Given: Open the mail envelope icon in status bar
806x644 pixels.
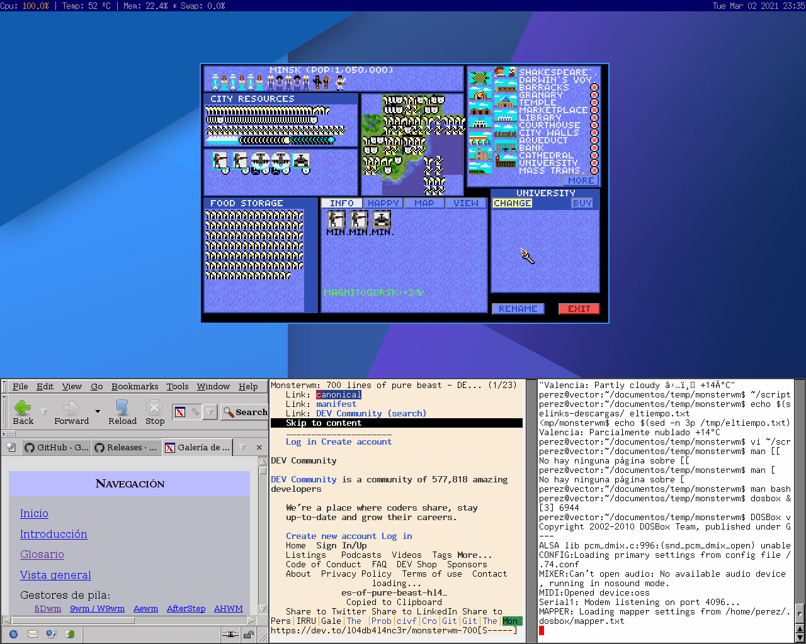Looking at the screenshot, I should [x=33, y=634].
